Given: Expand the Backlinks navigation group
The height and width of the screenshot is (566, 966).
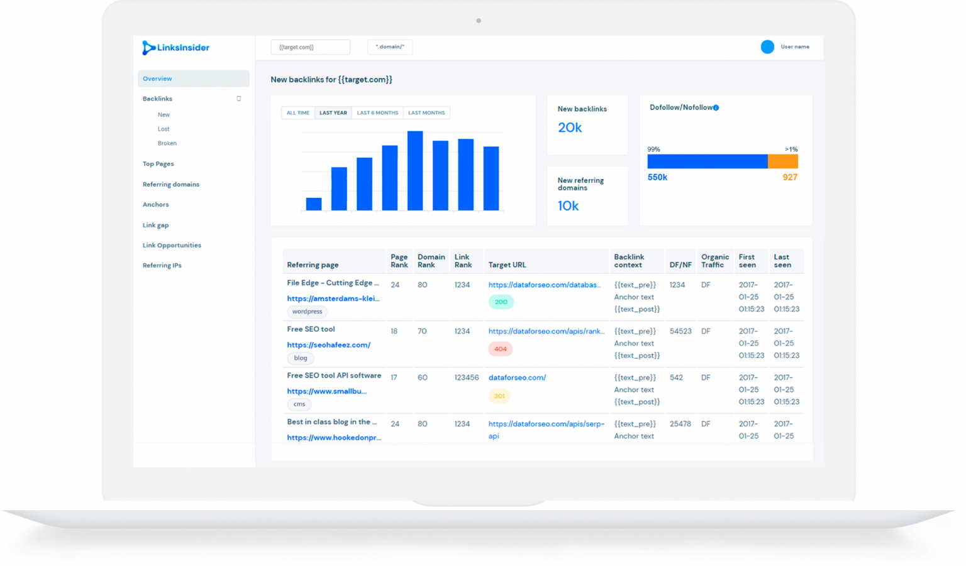Looking at the screenshot, I should (x=157, y=99).
